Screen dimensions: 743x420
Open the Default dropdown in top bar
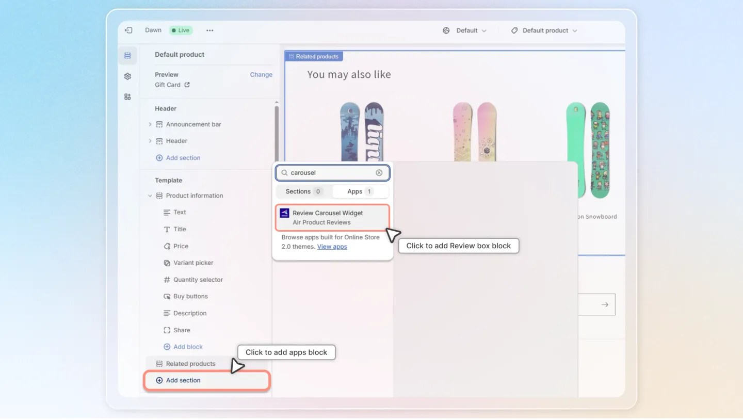(x=472, y=30)
